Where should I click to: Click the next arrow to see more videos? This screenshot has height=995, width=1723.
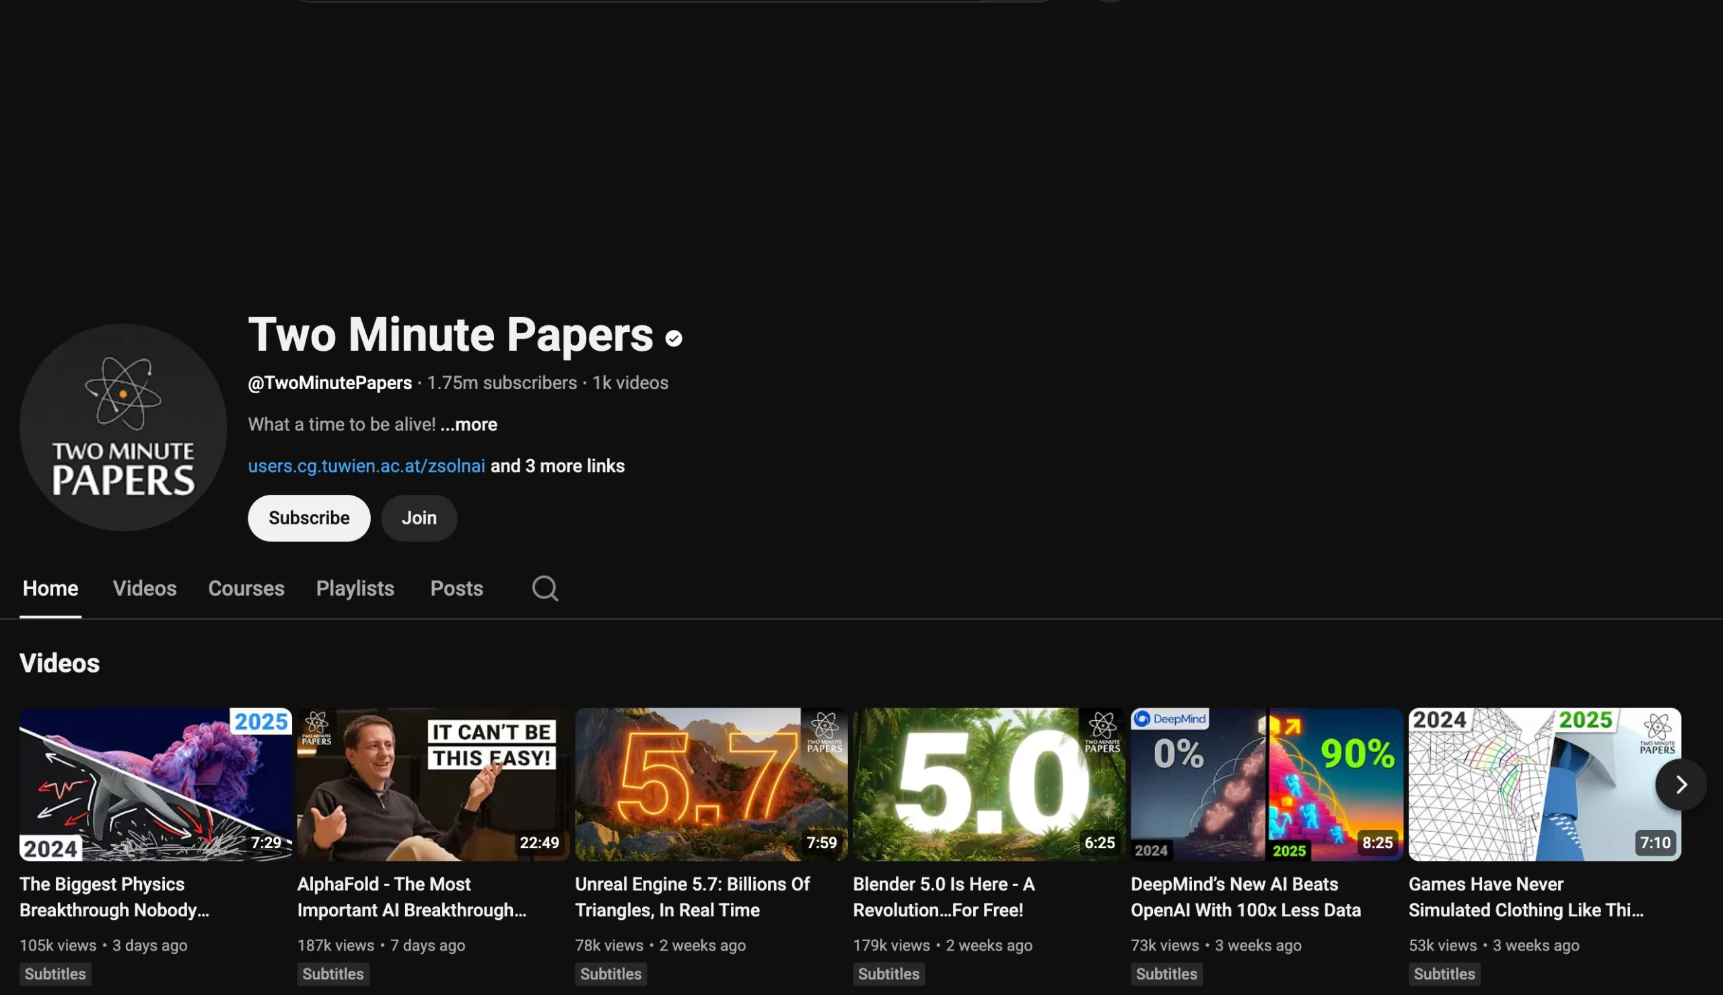[x=1681, y=784]
